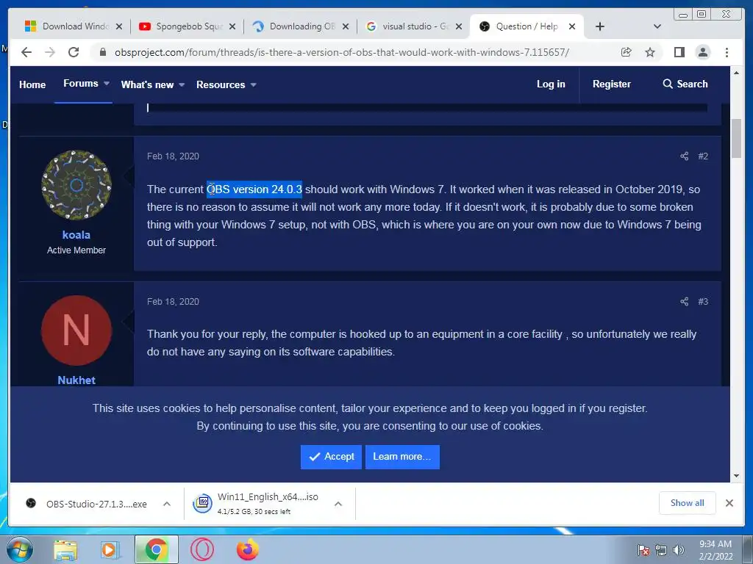Click Nukhet's avatar with letter N
Viewport: 753px width, 564px height.
(76, 330)
